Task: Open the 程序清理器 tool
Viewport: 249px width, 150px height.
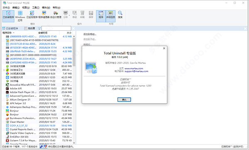Action: click(44, 15)
